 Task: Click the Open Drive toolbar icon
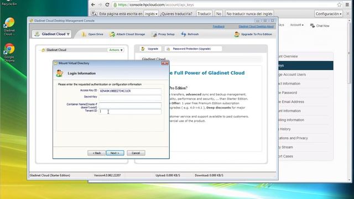(84, 34)
